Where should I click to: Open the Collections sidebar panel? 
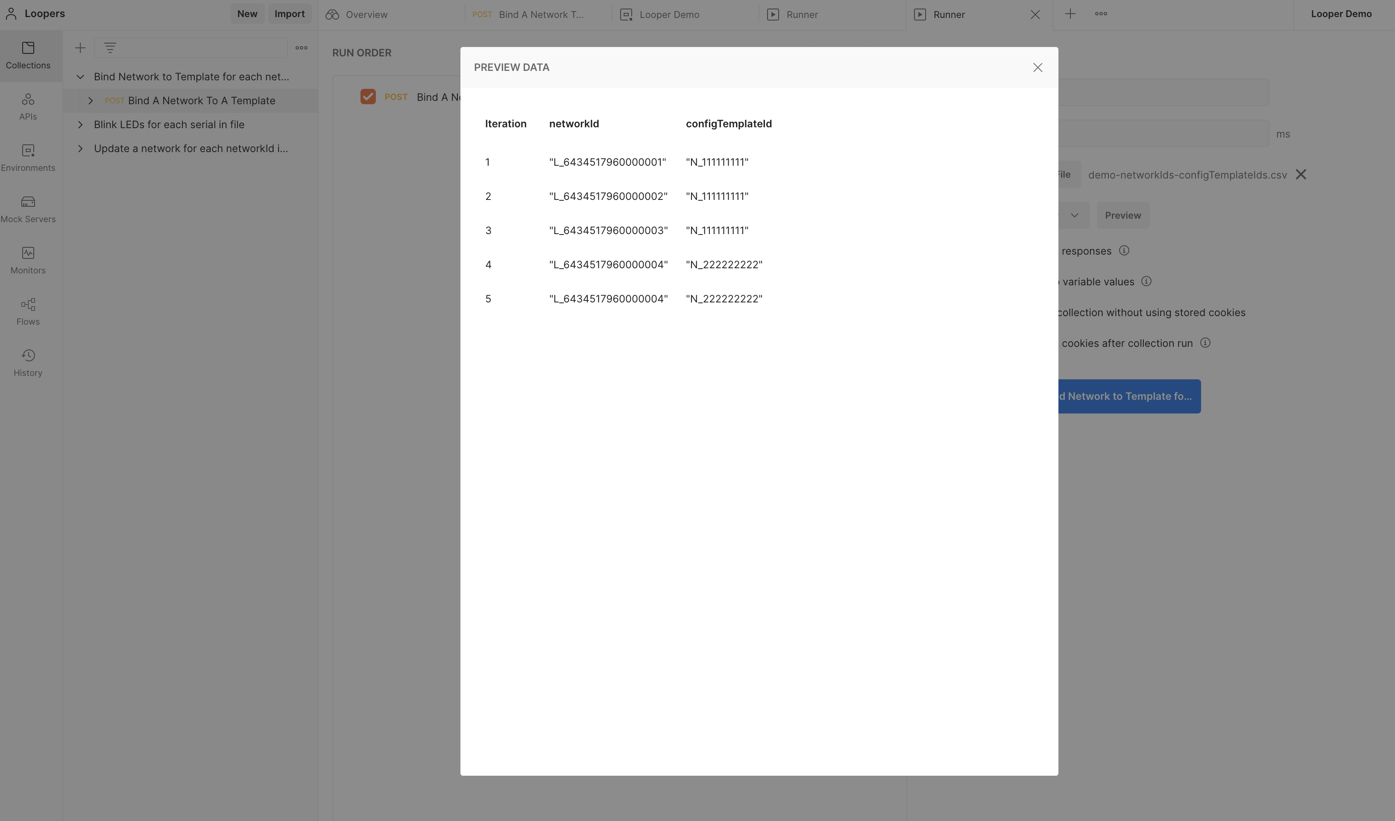coord(28,55)
